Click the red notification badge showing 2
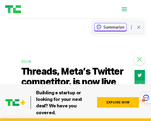The image size is (151, 121). point(144,100)
